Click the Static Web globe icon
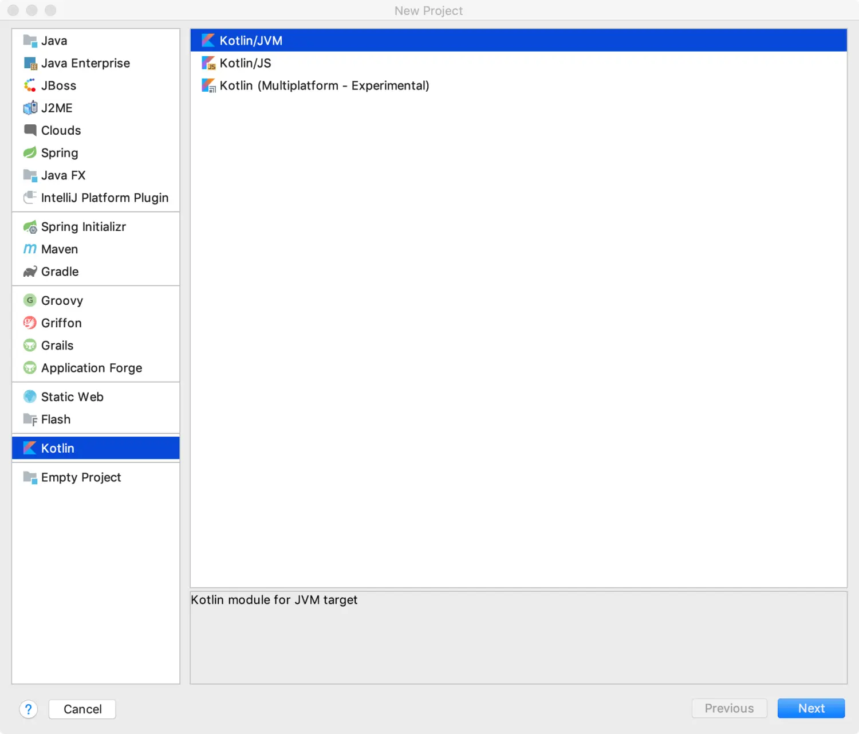The image size is (859, 734). point(30,397)
